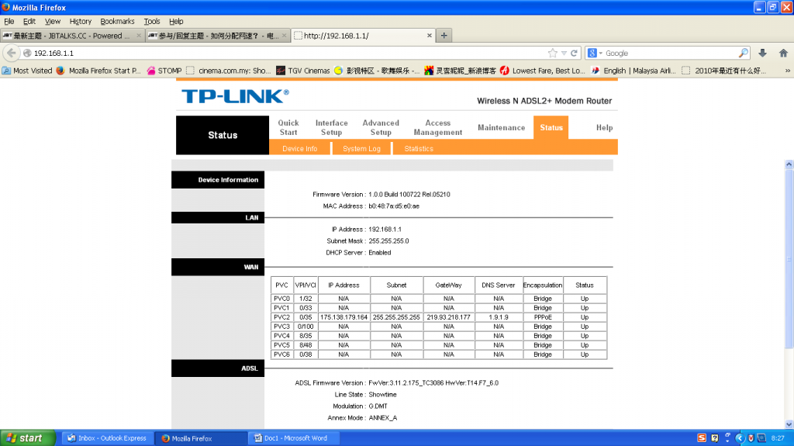This screenshot has width=794, height=446.
Task: Open the System Log page
Action: [361, 148]
